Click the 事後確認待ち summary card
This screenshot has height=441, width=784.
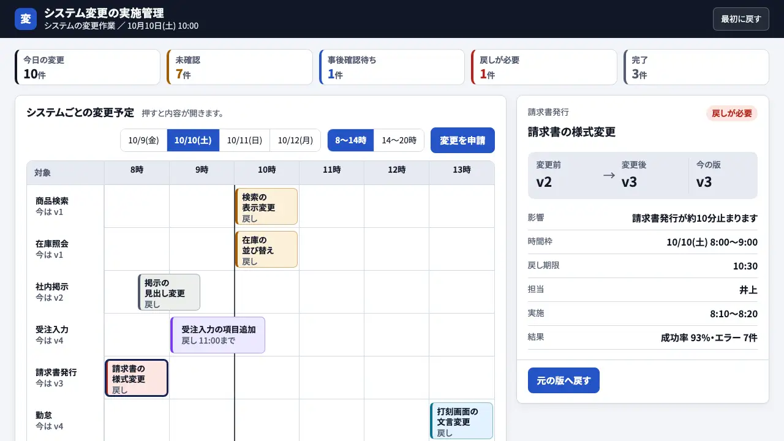coord(392,67)
